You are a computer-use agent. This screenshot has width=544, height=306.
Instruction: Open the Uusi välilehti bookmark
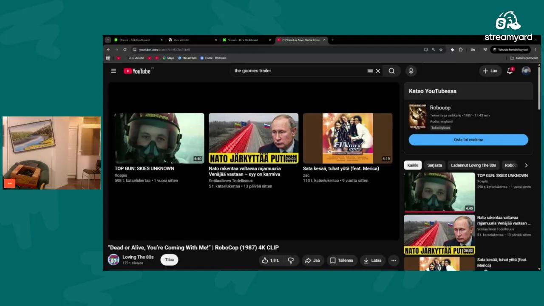point(136,58)
